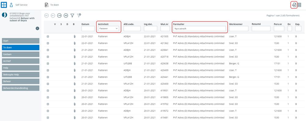Image resolution: width=306 pixels, height=121 pixels.
Task: Open Beheerdershandleiding from sidebar
Action: point(21,88)
